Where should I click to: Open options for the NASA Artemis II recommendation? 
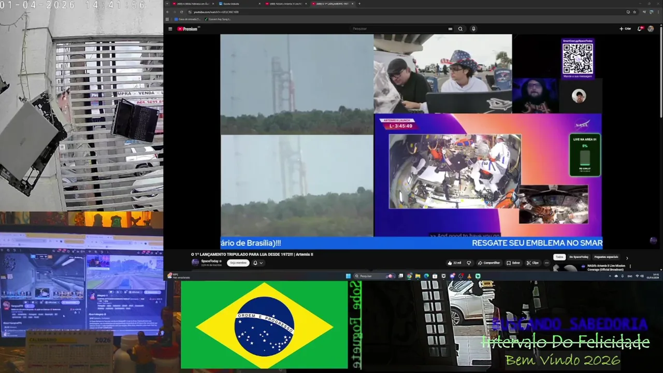[630, 266]
